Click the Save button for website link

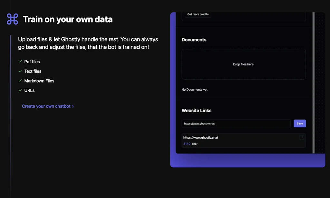click(x=299, y=124)
